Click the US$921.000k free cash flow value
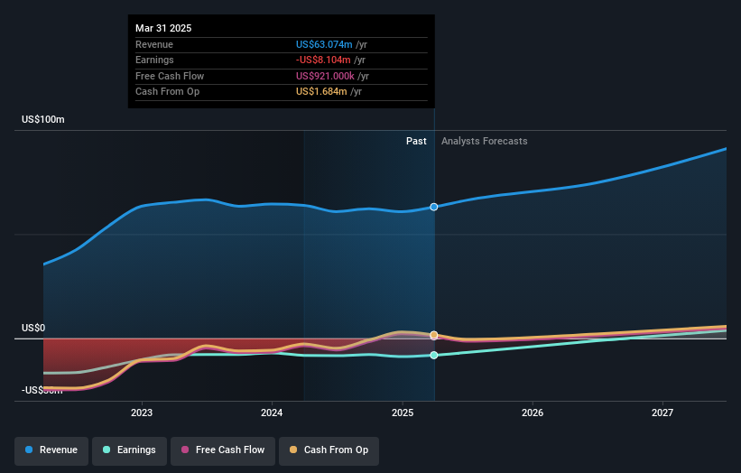Viewport: 741px width, 473px height. [325, 76]
